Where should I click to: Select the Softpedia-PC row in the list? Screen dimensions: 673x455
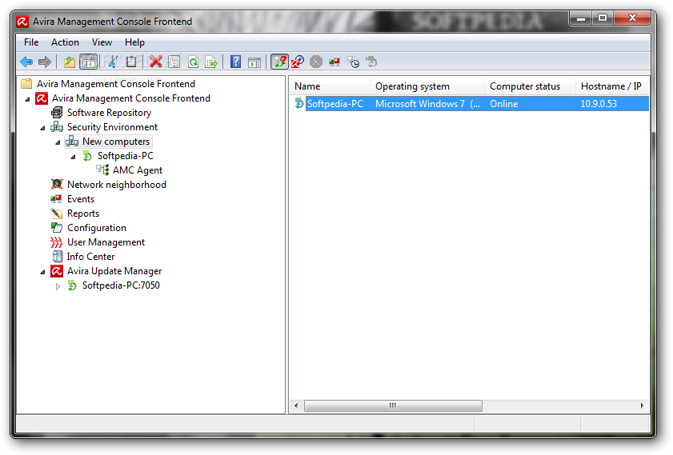(x=471, y=104)
